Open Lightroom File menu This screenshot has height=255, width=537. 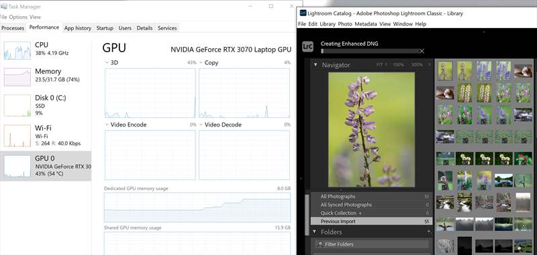tap(302, 24)
